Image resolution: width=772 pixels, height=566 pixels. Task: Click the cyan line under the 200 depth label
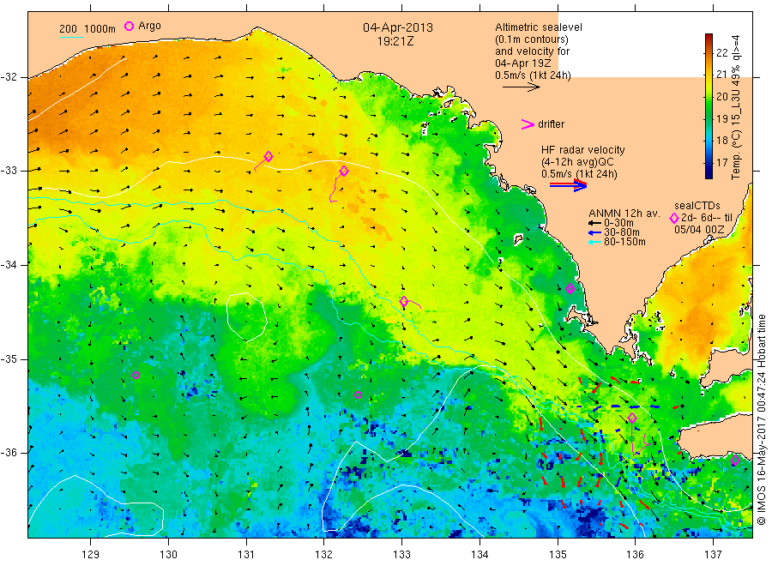pos(71,37)
